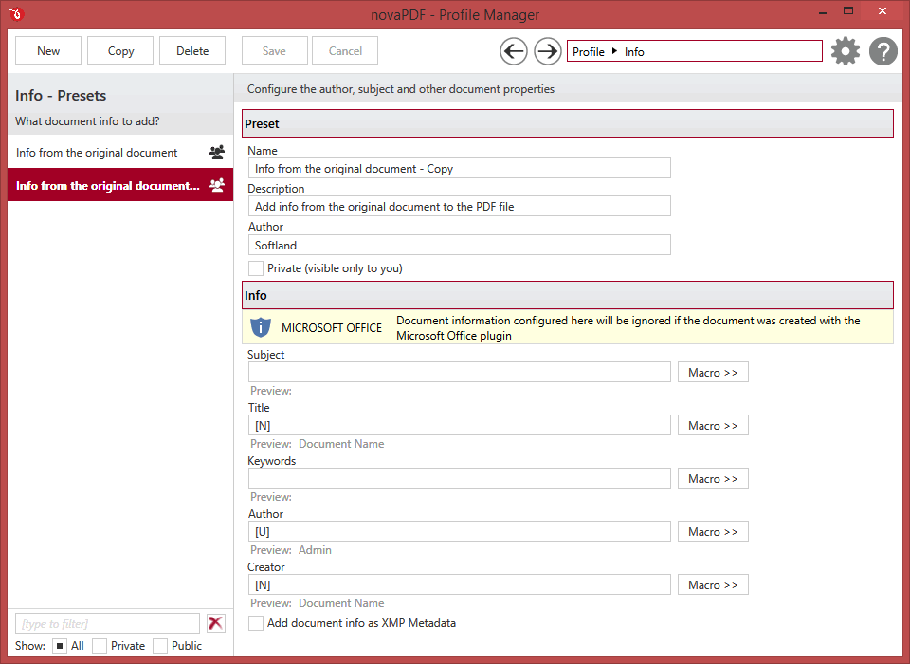
Task: Open settings via the gear icon
Action: 846,51
